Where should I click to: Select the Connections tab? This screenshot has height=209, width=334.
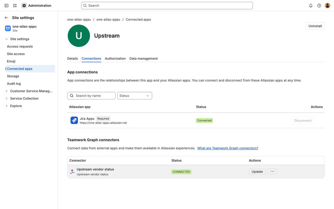[x=91, y=58]
